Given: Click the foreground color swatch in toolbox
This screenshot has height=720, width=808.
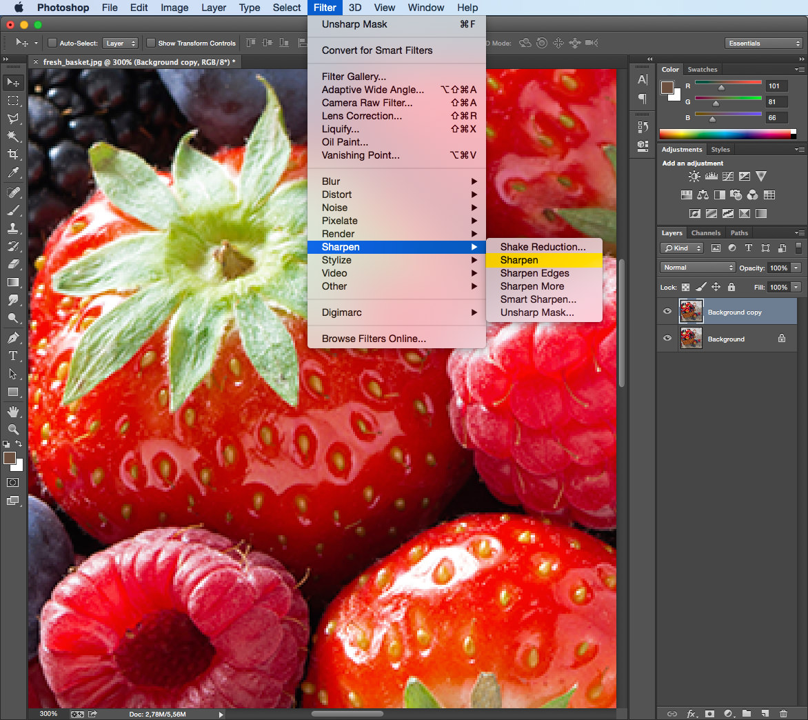Looking at the screenshot, I should (x=9, y=458).
